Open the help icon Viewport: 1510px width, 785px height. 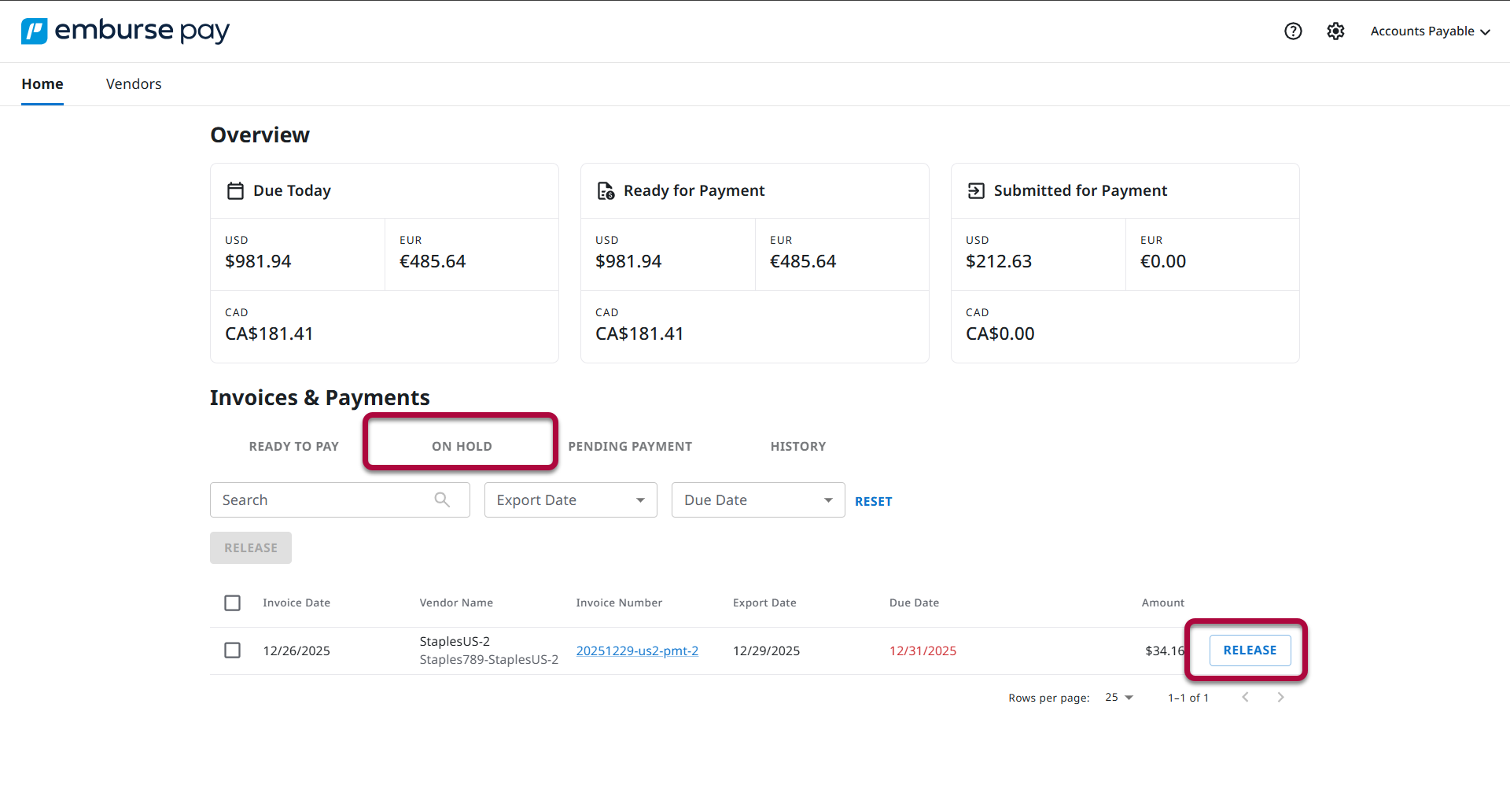(1292, 31)
